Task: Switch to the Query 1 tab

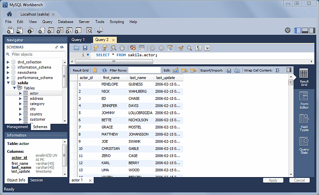Action: click(x=78, y=40)
